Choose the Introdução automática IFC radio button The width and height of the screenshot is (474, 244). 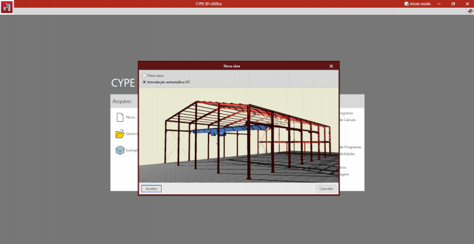pyautogui.click(x=145, y=82)
